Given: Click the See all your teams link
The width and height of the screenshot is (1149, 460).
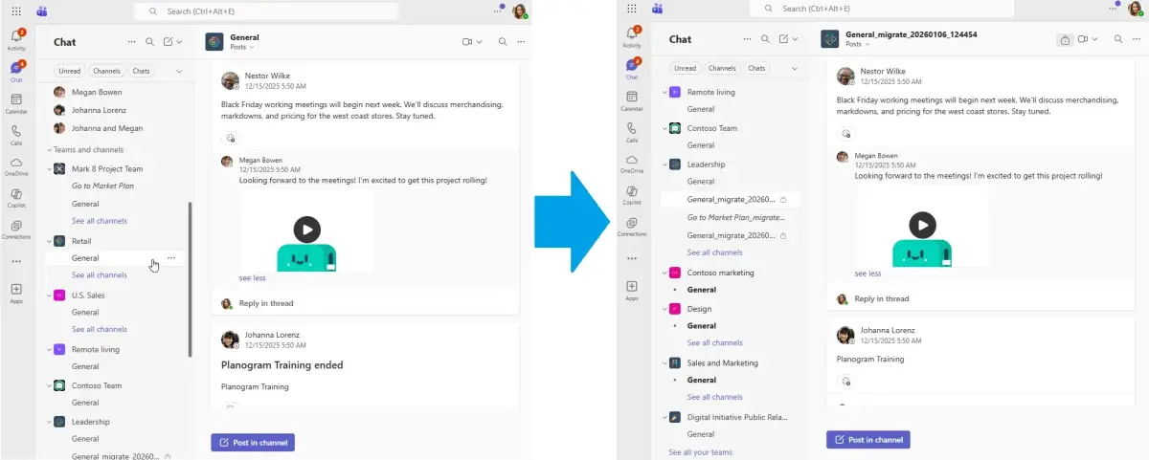Looking at the screenshot, I should (x=700, y=452).
